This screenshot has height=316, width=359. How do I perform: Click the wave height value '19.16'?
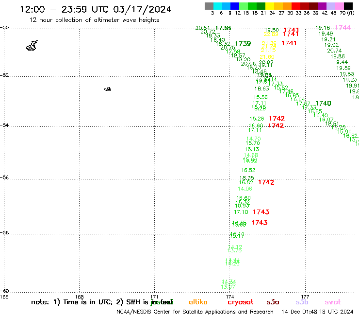[323, 28]
